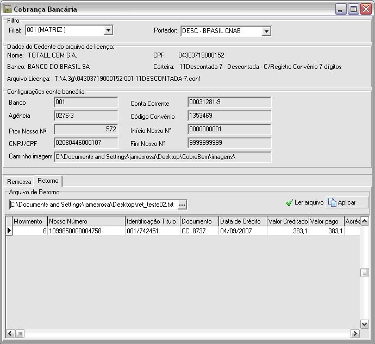Image resolution: width=375 pixels, height=344 pixels.
Task: Click the grid vertical scroll up arrow
Action: click(364, 221)
